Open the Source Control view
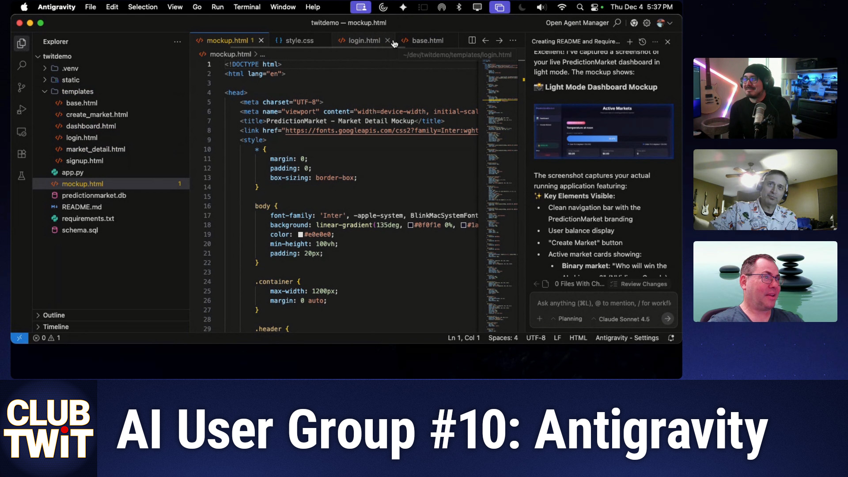Viewport: 848px width, 477px height. pos(21,87)
